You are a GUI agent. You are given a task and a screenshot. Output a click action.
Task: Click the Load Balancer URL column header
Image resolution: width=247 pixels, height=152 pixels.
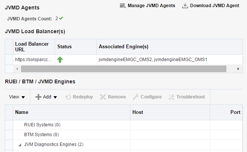[x=34, y=47]
